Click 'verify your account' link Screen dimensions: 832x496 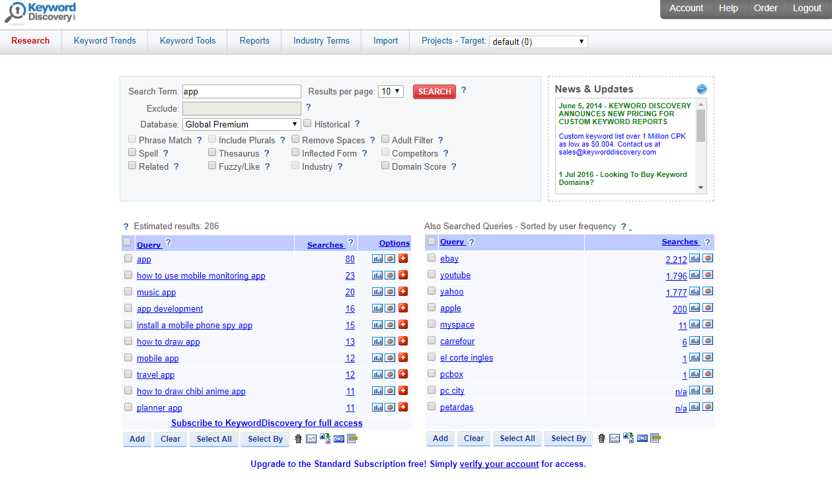point(499,464)
